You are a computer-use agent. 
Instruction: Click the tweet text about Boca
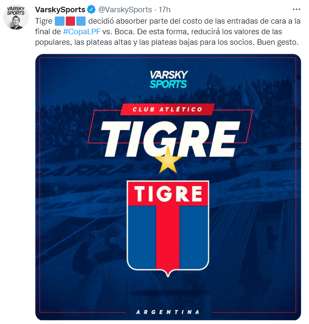coord(168,32)
